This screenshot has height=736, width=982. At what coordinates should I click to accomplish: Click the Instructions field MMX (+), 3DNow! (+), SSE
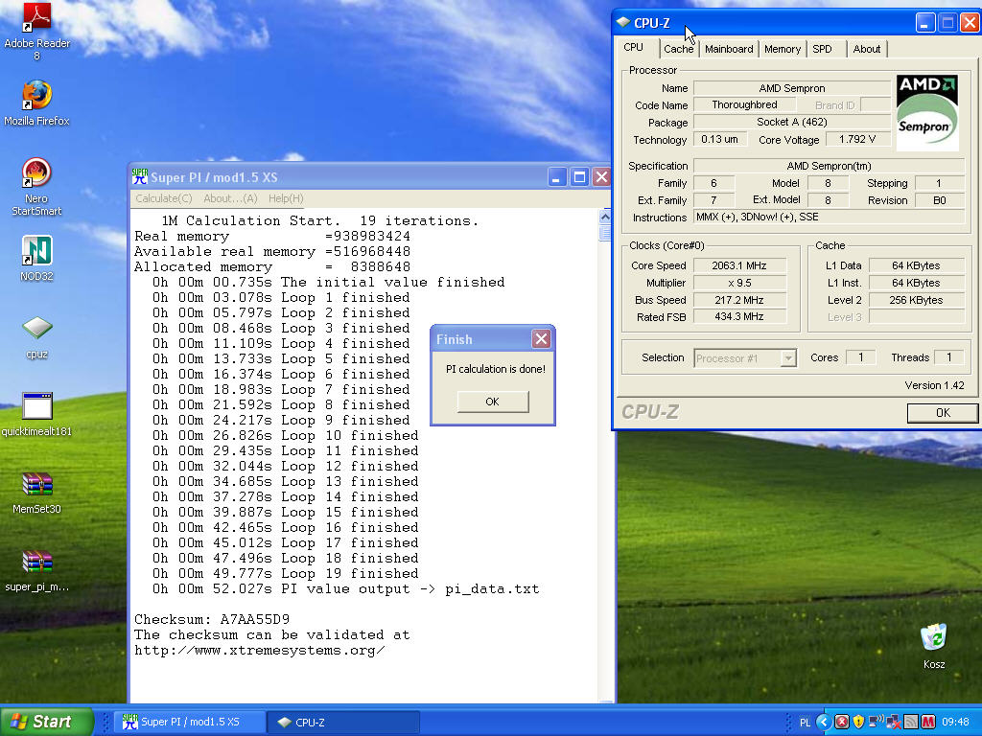click(830, 218)
